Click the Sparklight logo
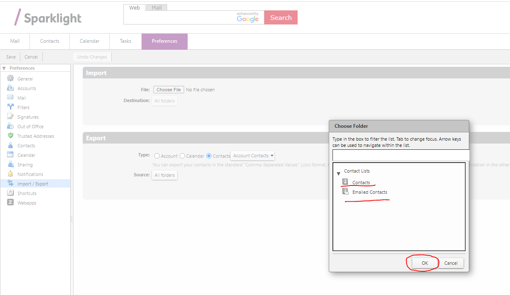This screenshot has height=295, width=510. 48,17
